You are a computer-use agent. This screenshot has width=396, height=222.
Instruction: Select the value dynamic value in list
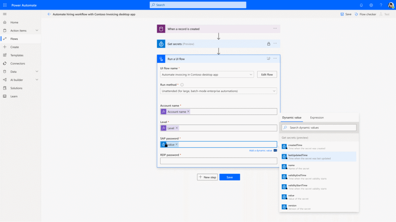[319, 197]
